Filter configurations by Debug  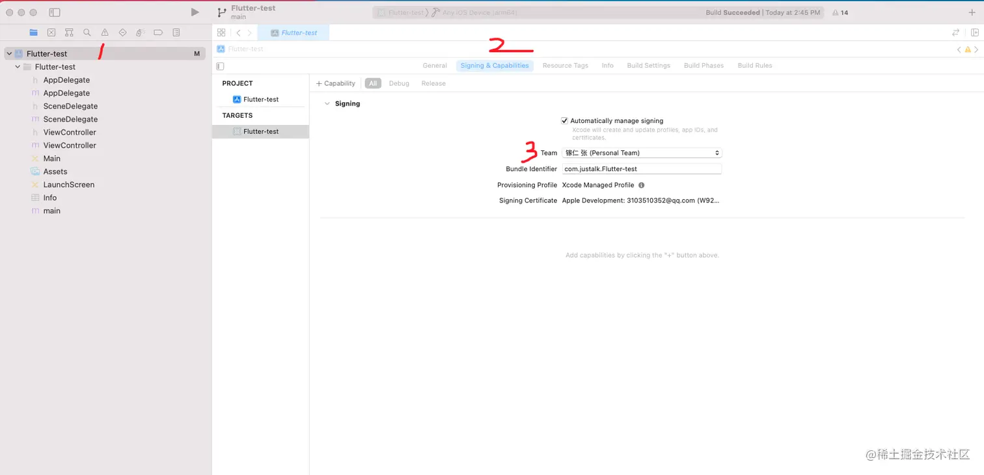coord(399,83)
